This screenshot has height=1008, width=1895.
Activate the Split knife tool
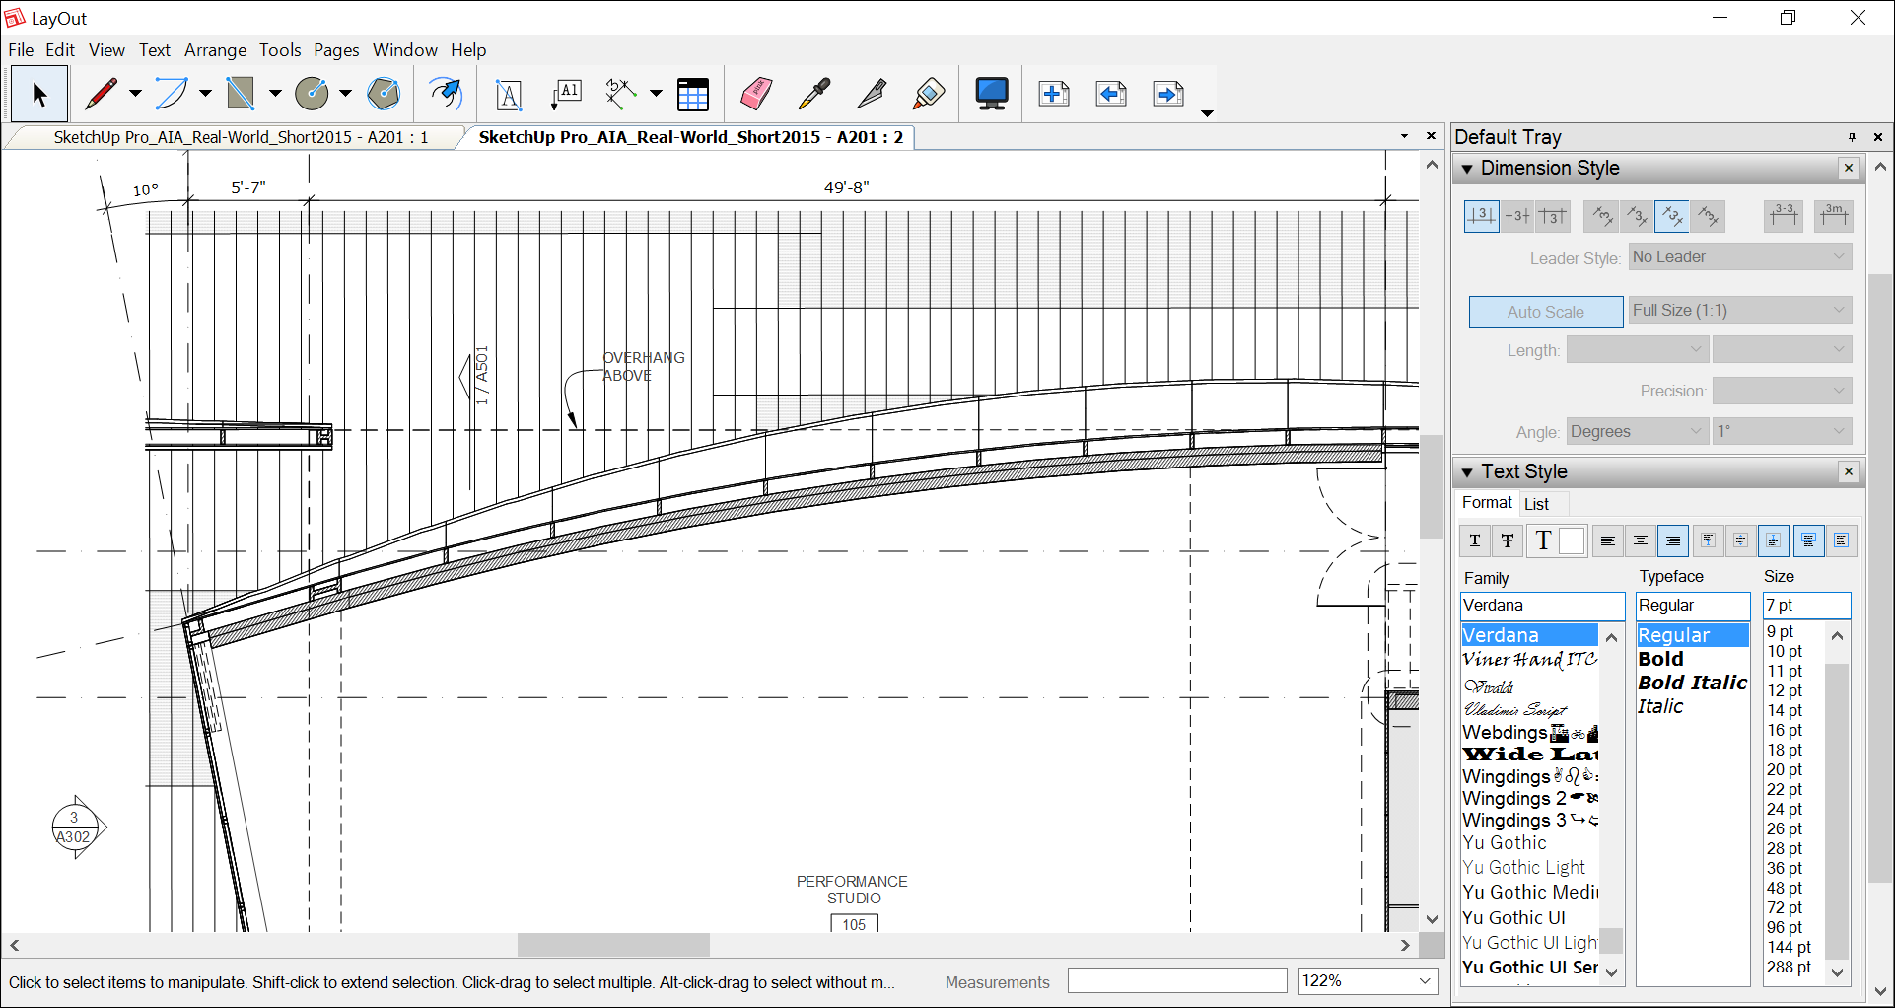click(871, 95)
